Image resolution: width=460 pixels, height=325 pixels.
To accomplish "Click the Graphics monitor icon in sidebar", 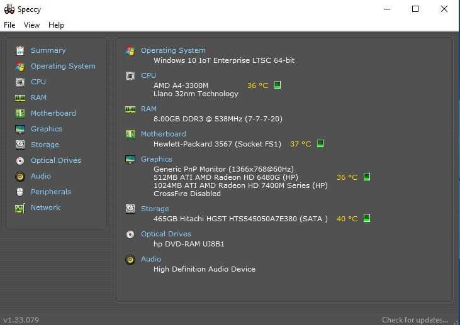I will [20, 129].
